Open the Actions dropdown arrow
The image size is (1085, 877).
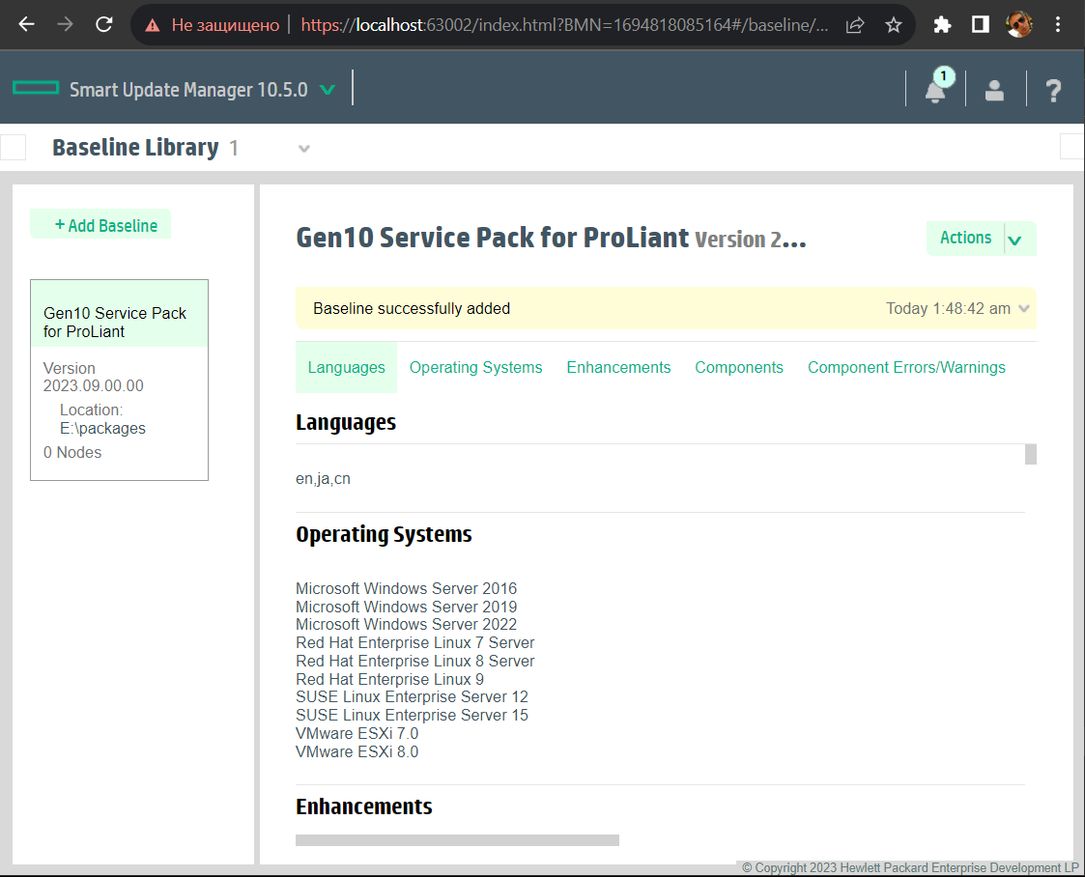tap(1015, 240)
